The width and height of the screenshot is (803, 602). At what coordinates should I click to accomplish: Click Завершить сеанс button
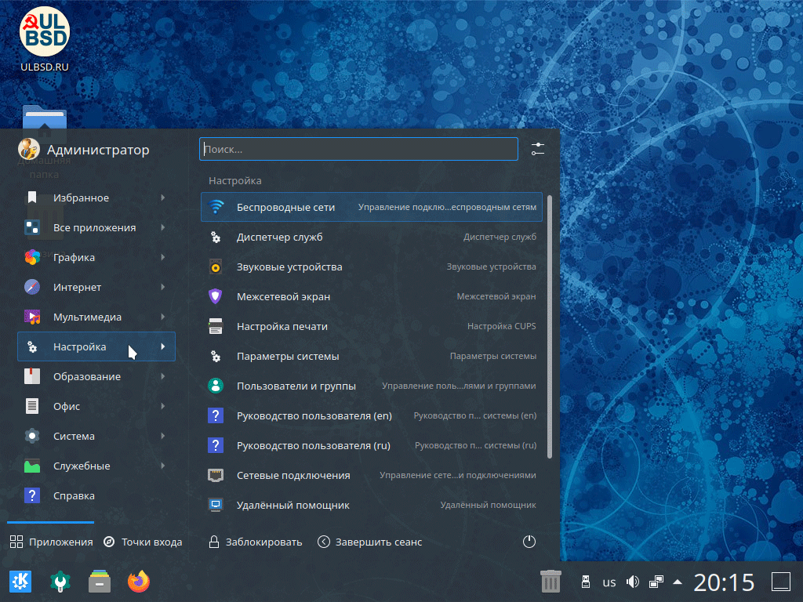point(370,542)
